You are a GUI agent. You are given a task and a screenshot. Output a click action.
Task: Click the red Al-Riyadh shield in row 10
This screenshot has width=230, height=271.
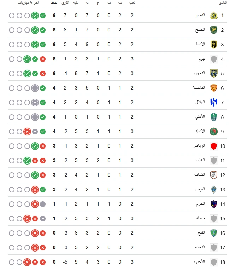pos(214,146)
